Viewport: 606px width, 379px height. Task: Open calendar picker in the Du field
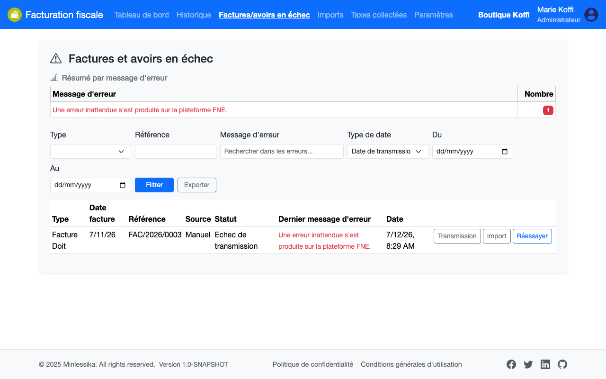tap(505, 152)
